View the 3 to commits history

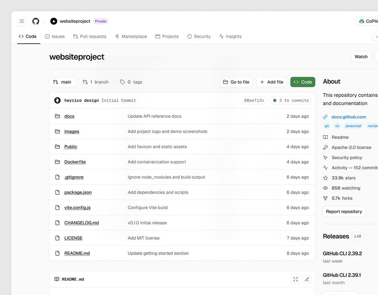[291, 100]
